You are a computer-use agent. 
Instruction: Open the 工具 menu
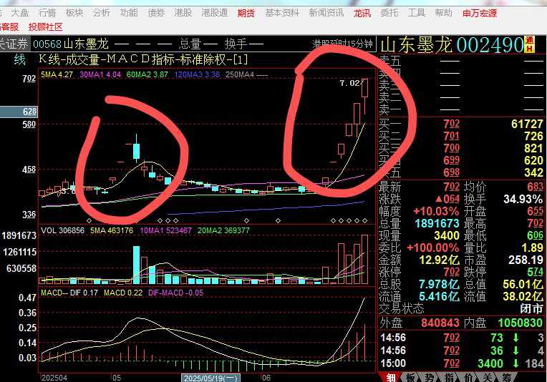(417, 14)
